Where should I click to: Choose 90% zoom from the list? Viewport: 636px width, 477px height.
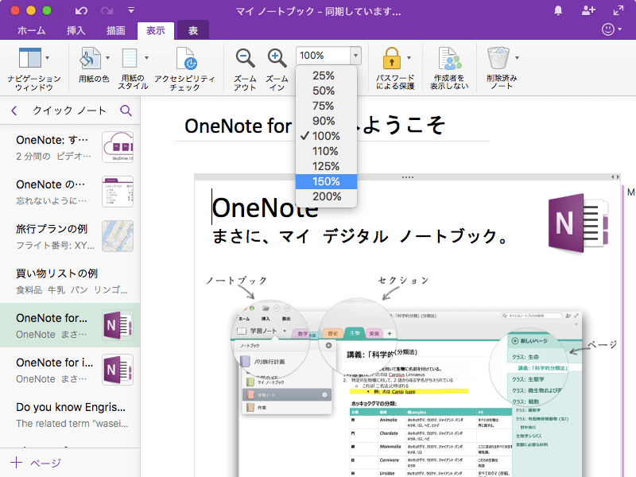click(x=326, y=121)
